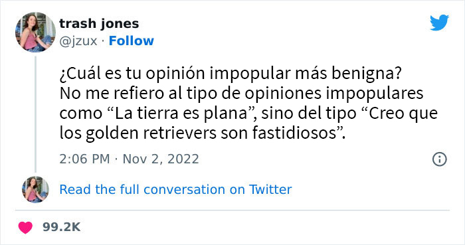This screenshot has height=245, width=465.
Task: Click the horizontal divider above likes
Action: [232, 210]
